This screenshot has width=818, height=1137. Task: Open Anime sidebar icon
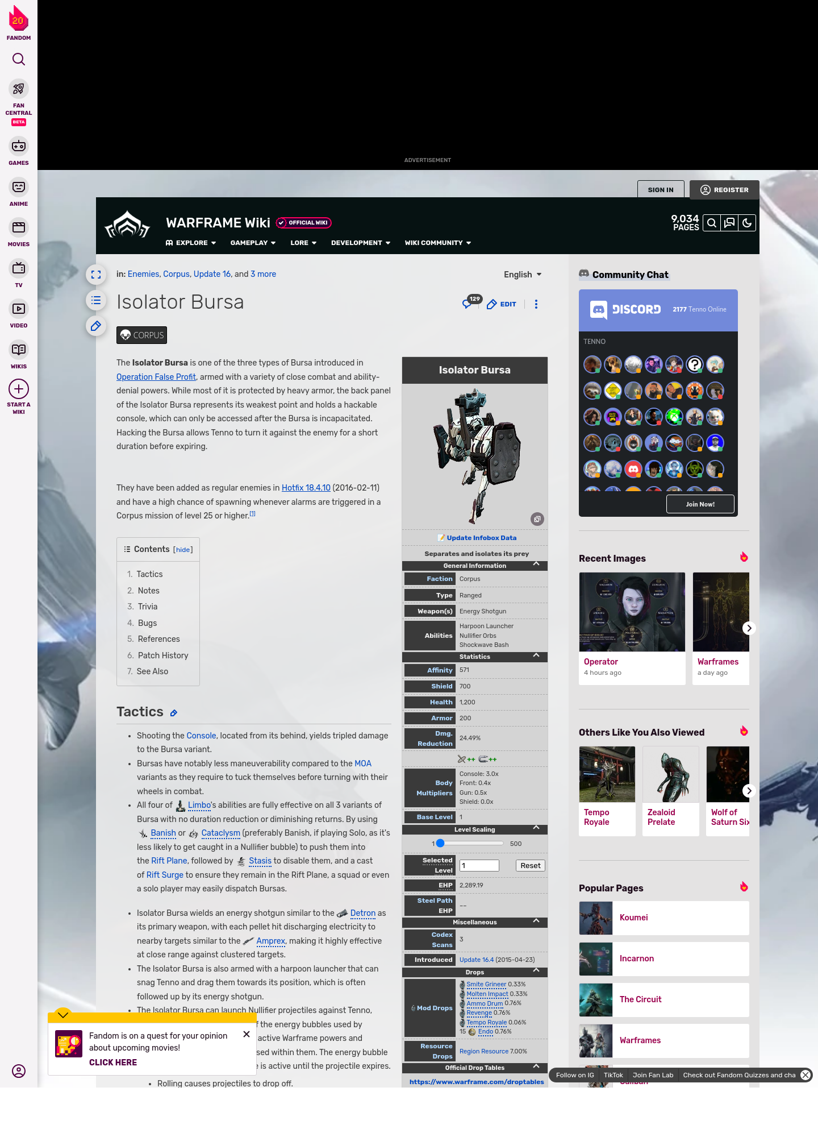tap(19, 187)
